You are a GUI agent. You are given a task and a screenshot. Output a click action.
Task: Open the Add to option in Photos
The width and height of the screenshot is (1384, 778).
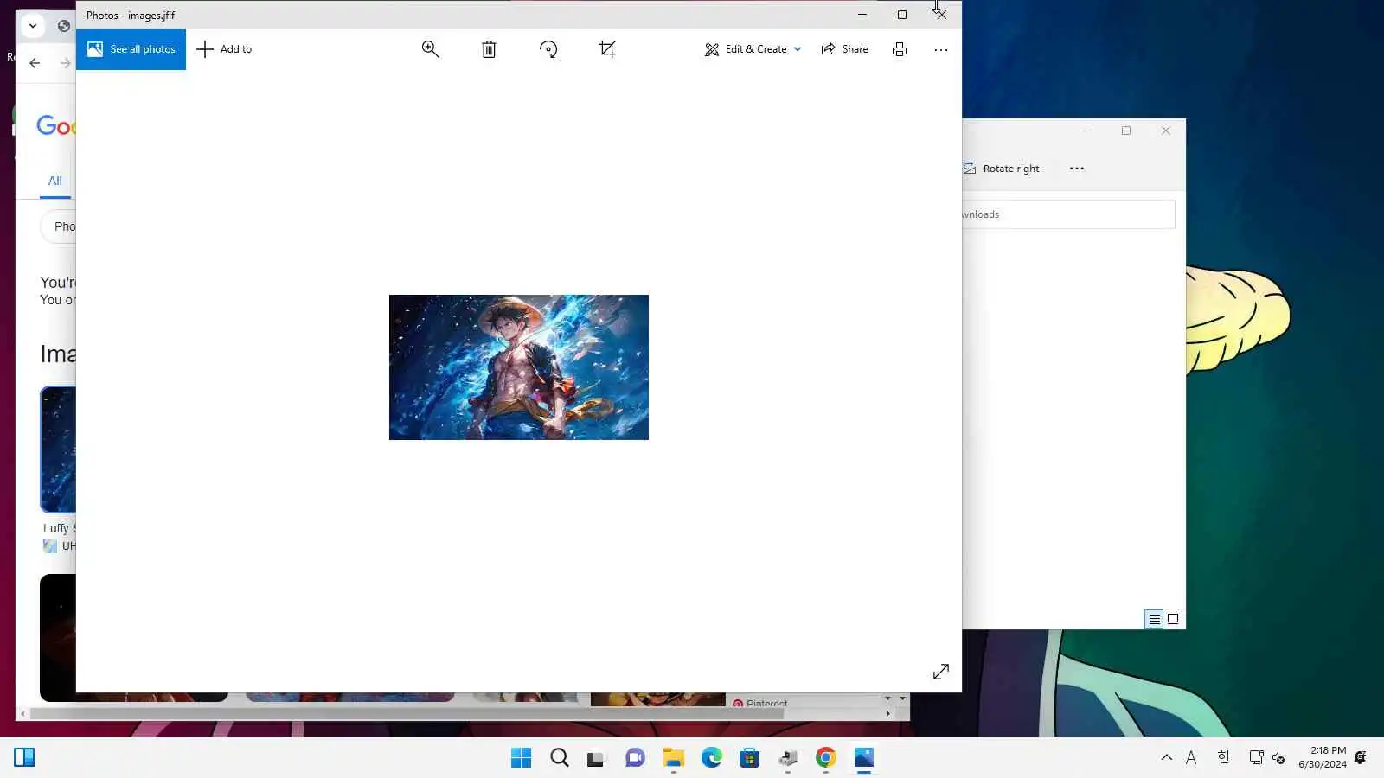point(224,49)
